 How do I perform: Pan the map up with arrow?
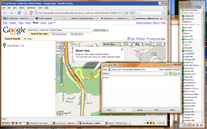[x=62, y=44]
